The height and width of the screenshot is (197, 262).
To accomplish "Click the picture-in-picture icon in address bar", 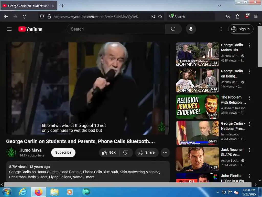I will click(x=153, y=17).
